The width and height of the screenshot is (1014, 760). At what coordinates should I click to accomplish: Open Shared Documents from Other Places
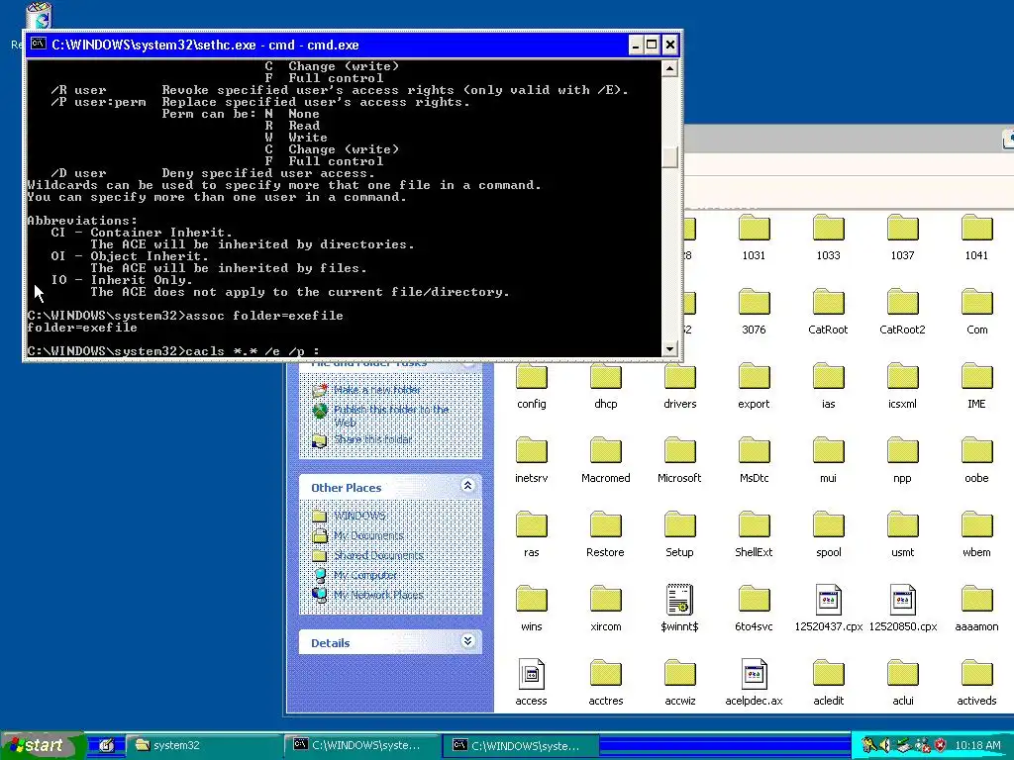click(x=378, y=555)
